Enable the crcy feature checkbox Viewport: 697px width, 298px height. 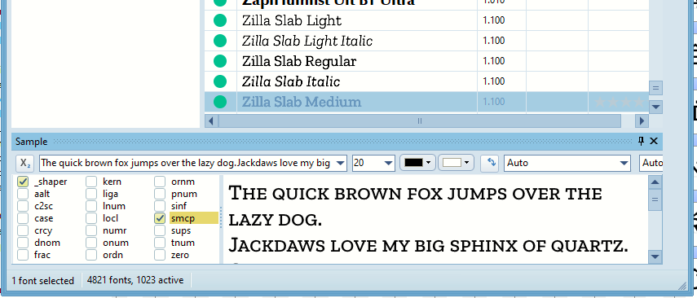23,230
